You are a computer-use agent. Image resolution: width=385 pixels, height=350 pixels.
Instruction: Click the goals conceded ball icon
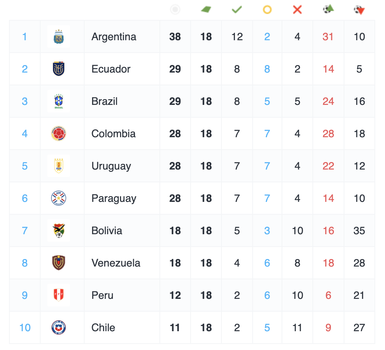pos(359,10)
